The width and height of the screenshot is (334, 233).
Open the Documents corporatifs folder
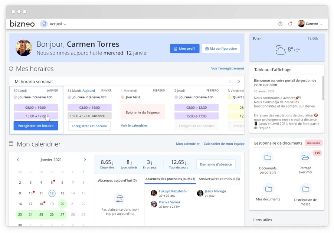(268, 158)
